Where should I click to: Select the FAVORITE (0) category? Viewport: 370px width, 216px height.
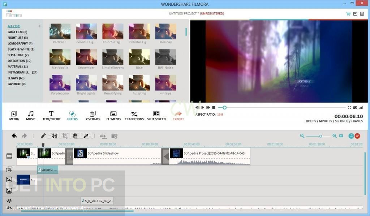pos(17,84)
